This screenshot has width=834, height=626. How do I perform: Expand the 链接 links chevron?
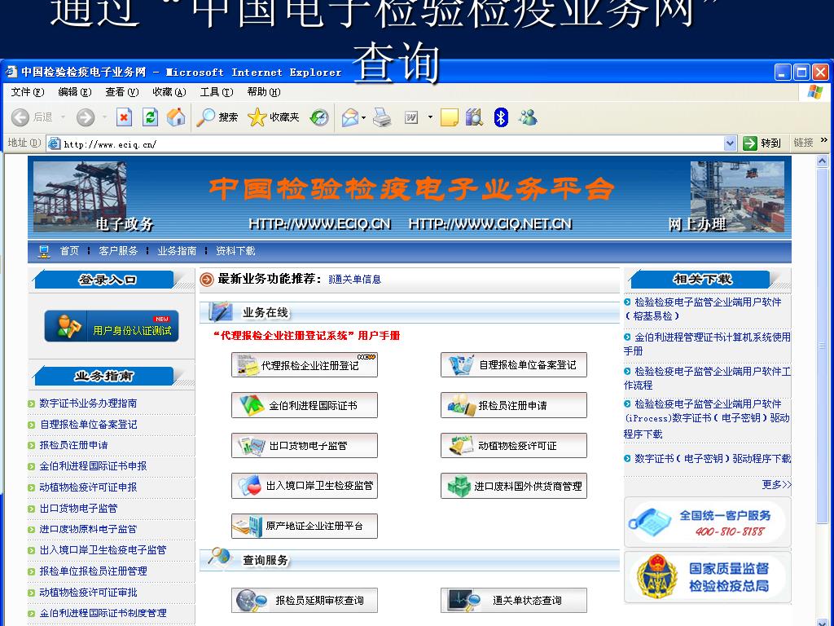(x=824, y=140)
